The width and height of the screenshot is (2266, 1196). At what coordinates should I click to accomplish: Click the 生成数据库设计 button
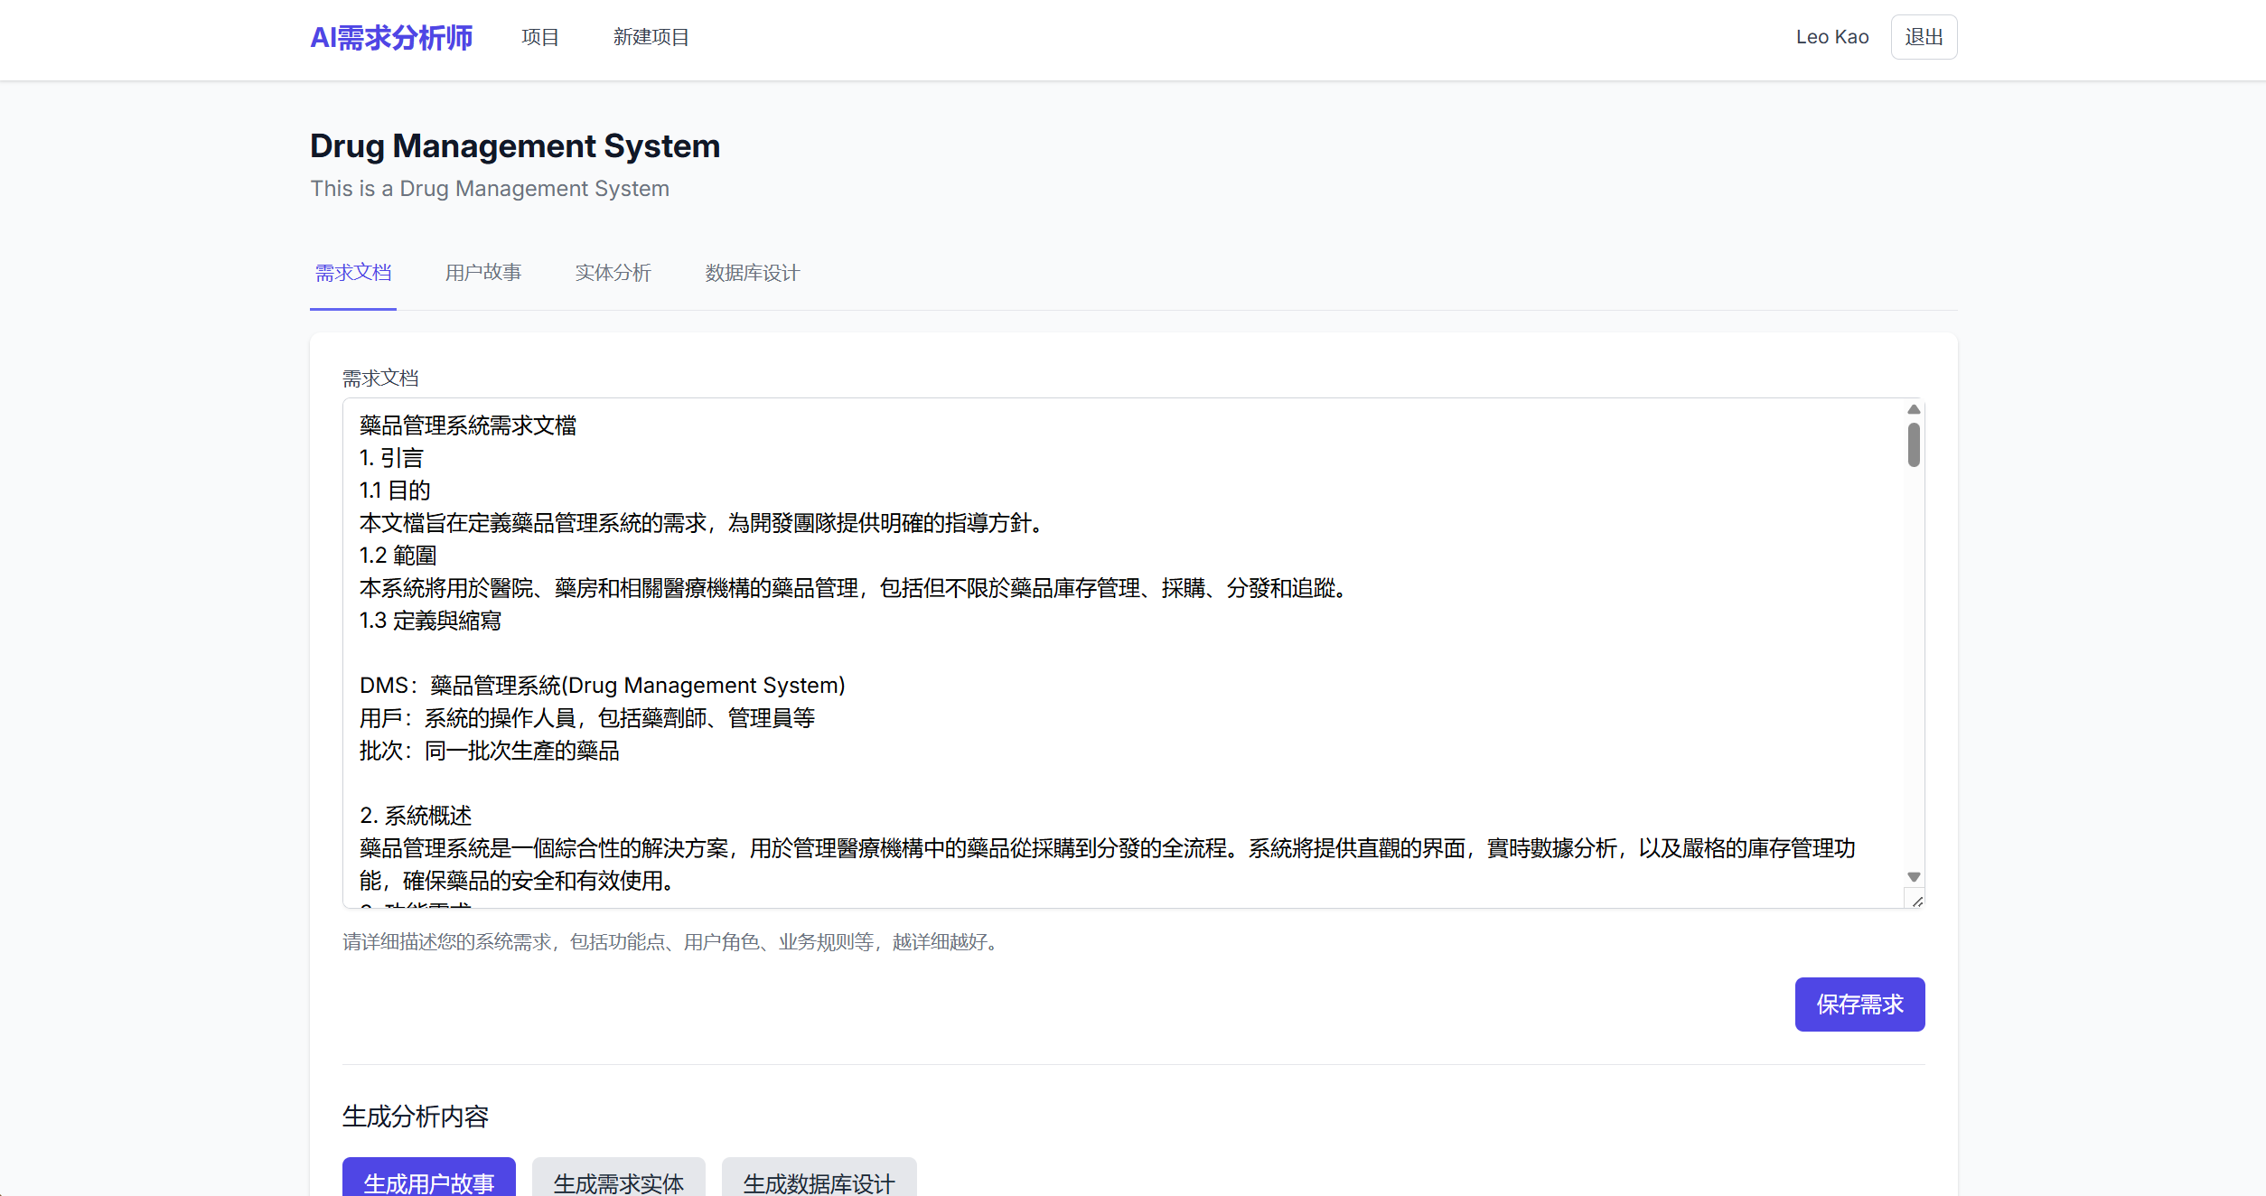[x=819, y=1180]
